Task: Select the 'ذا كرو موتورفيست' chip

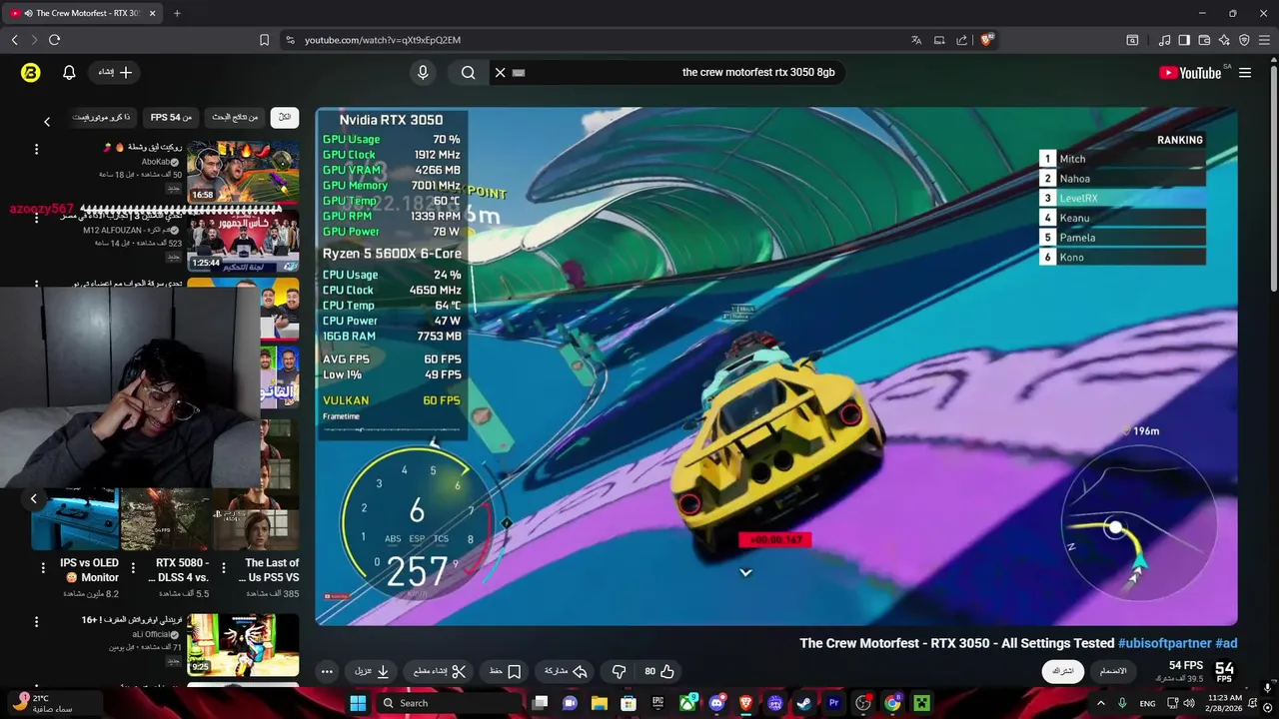Action: (101, 118)
